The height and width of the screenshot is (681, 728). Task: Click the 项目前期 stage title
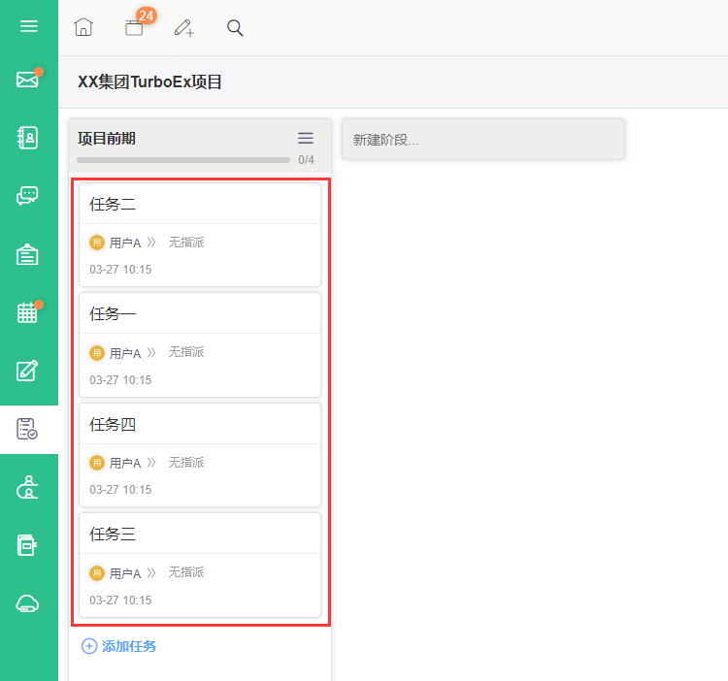click(x=107, y=139)
